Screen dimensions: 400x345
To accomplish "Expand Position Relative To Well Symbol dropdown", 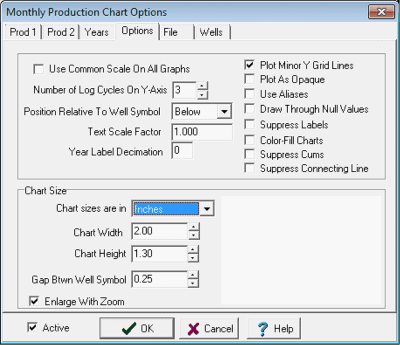I will tap(224, 112).
